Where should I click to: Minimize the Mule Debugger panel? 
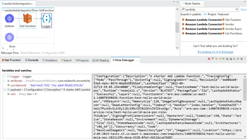coord(245,58)
